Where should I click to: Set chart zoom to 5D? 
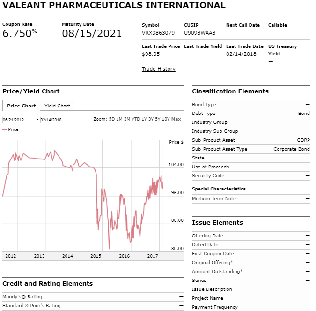(x=112, y=119)
